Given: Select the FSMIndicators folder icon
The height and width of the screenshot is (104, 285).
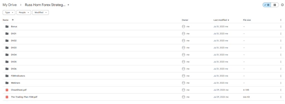Looking at the screenshot, I should click(x=7, y=76).
